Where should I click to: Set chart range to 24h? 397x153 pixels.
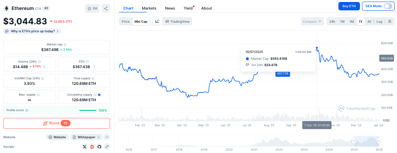332,22
